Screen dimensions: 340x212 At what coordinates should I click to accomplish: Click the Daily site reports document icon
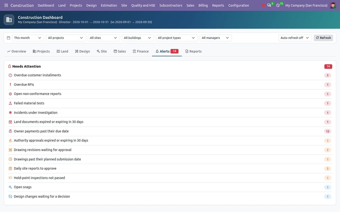(10, 168)
